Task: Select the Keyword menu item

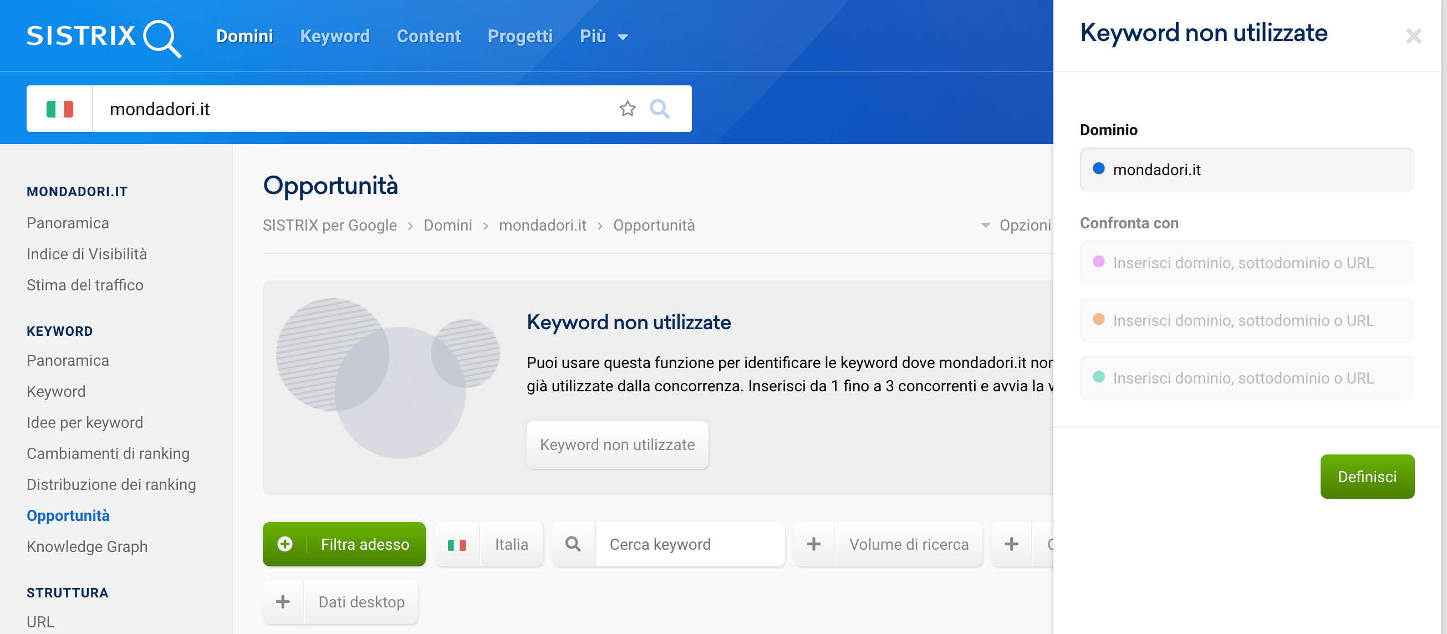Action: click(x=335, y=35)
